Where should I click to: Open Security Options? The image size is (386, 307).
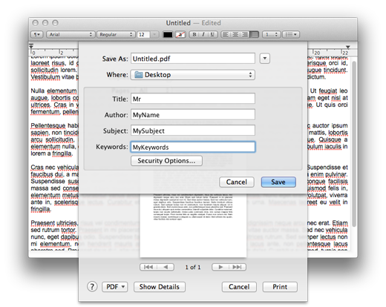166,161
